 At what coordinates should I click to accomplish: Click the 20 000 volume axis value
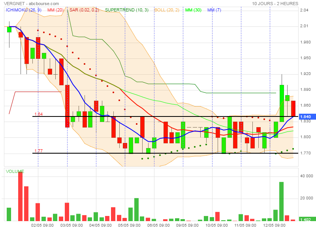(x=307, y=198)
